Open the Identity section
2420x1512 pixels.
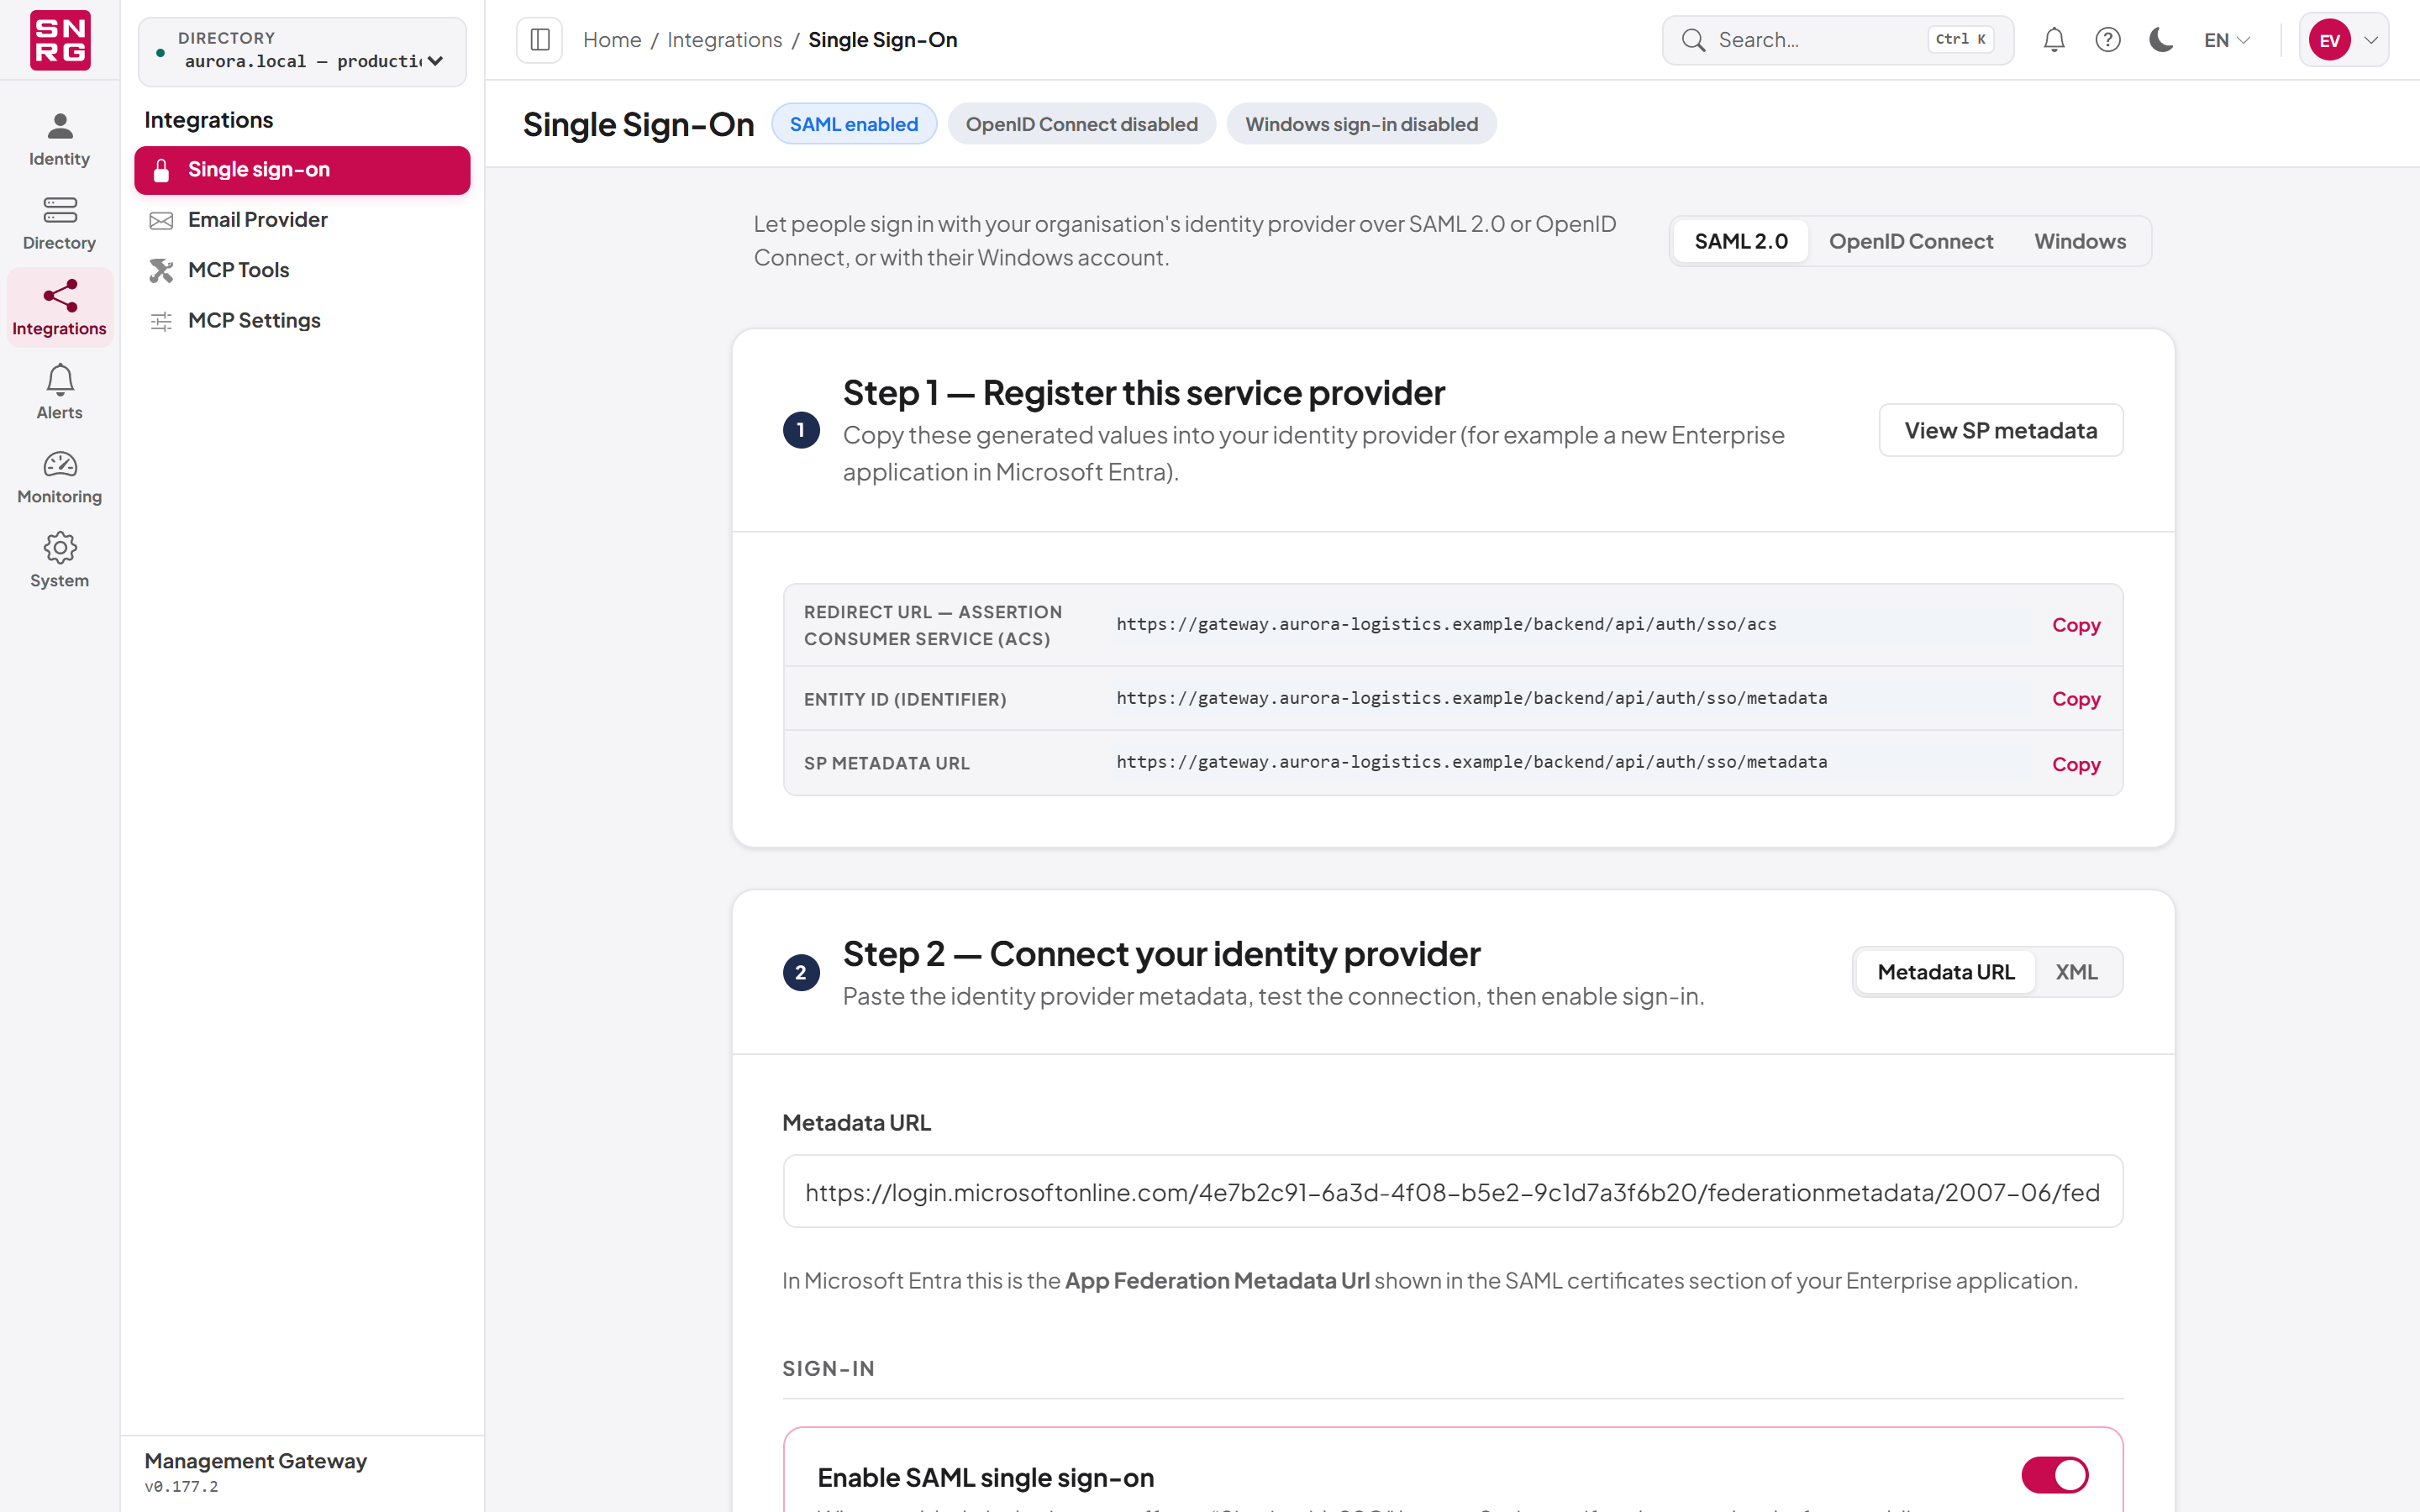(x=59, y=140)
